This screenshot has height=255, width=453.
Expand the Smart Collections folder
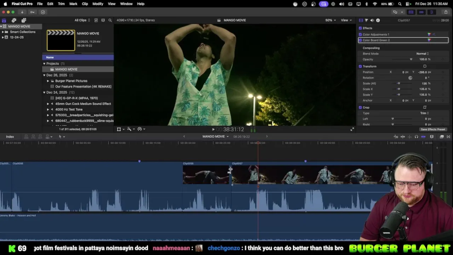tap(3, 32)
